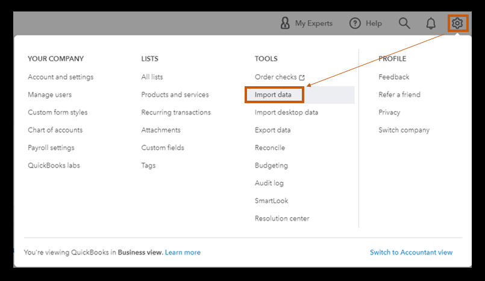Click the LISTS column heading

pos(149,58)
